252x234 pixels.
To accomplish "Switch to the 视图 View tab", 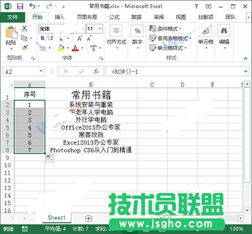I will [x=181, y=17].
